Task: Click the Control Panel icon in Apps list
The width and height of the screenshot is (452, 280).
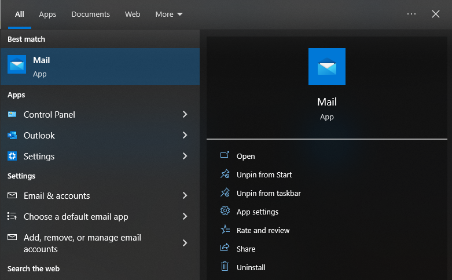Action: (x=12, y=115)
